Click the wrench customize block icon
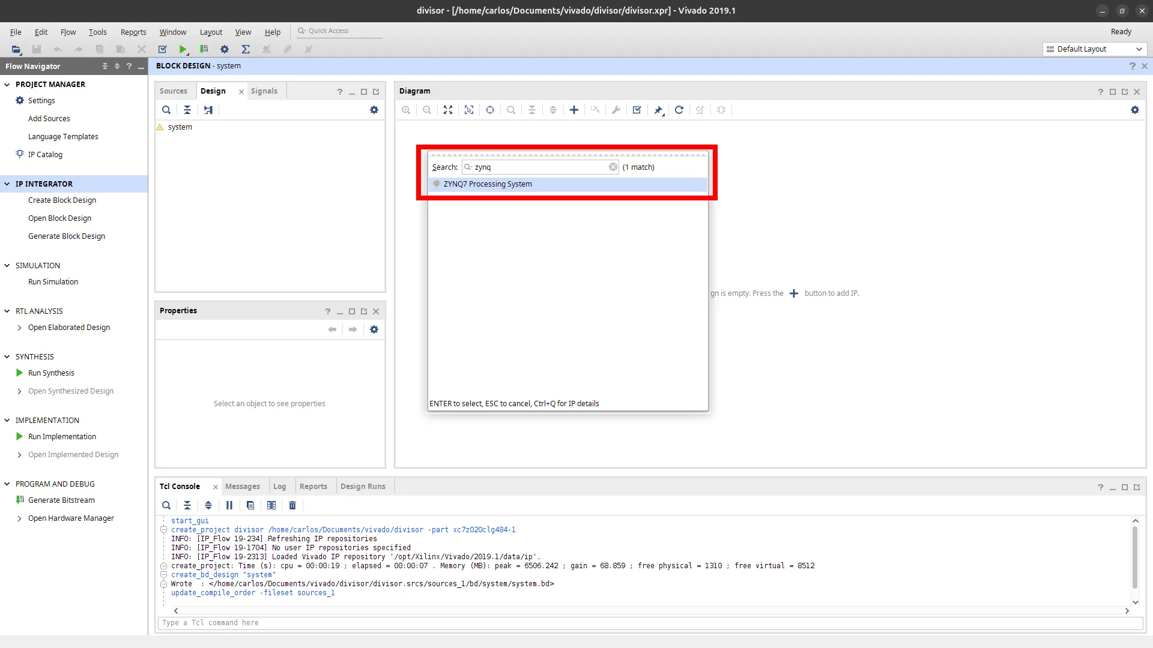Screen dimensions: 1153x648 [x=616, y=110]
